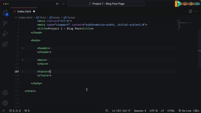
Task: Click the closing </footer> tag
Action: coord(44,75)
